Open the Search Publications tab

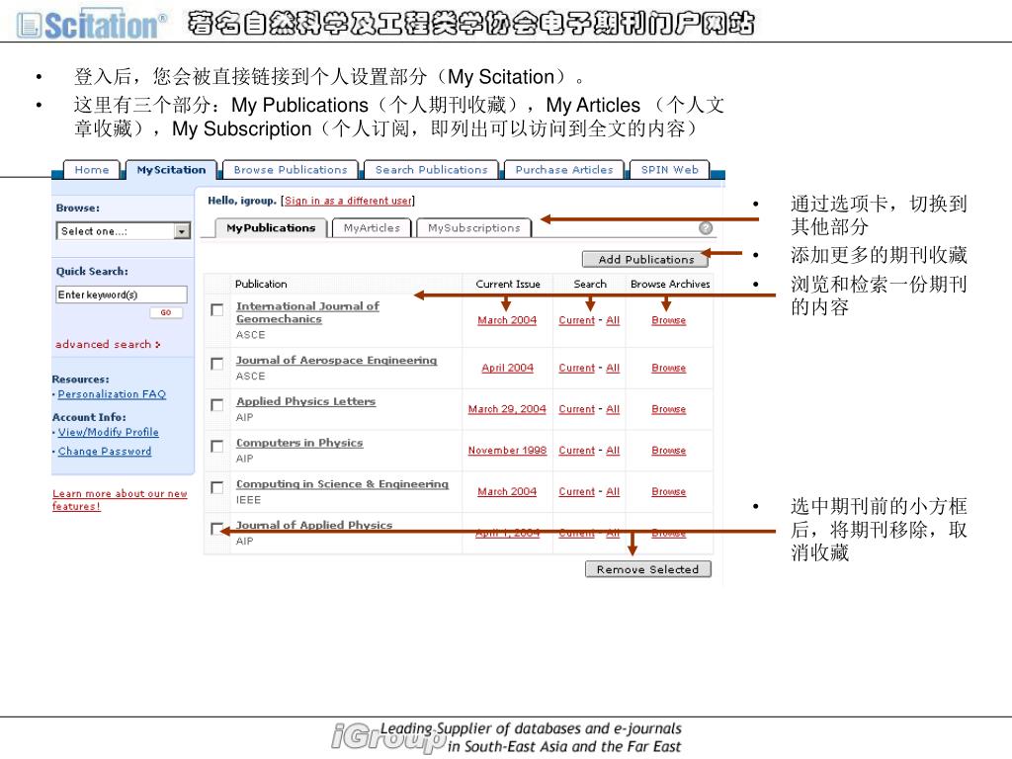[x=431, y=170]
